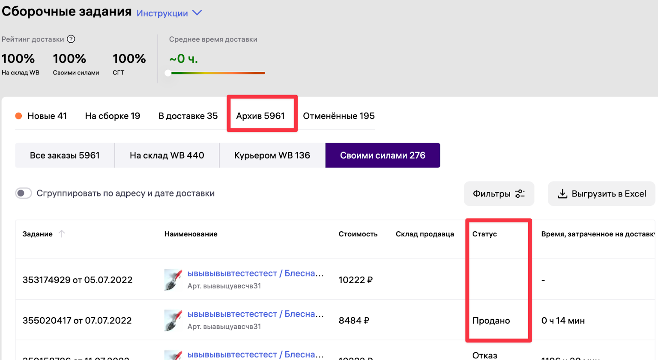This screenshot has height=360, width=658.
Task: Click the ~0 ч. average time value
Action: pyautogui.click(x=183, y=59)
